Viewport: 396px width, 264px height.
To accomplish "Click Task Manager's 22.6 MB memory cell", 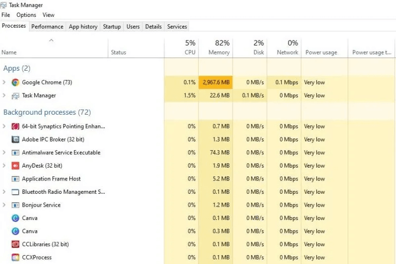I will (216, 95).
